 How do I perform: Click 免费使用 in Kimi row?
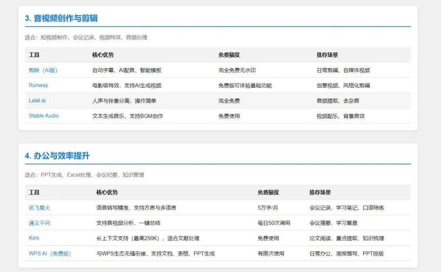point(268,238)
